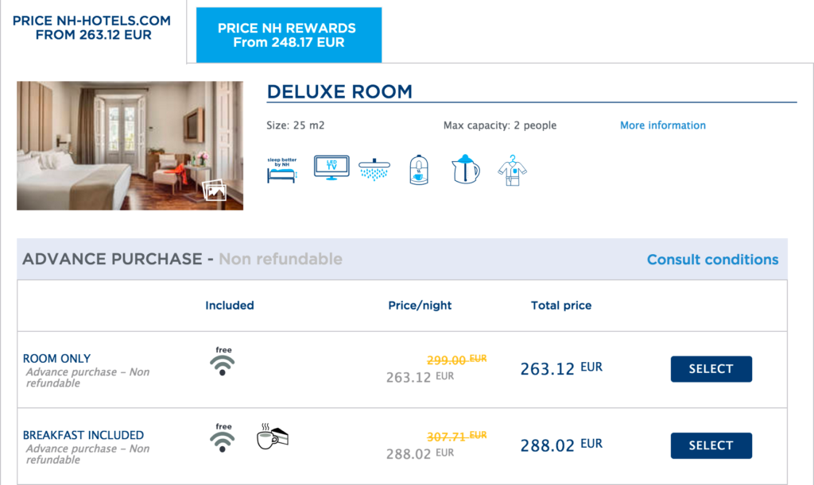Click the BREAKFAST INCLUDED rate name

83,435
